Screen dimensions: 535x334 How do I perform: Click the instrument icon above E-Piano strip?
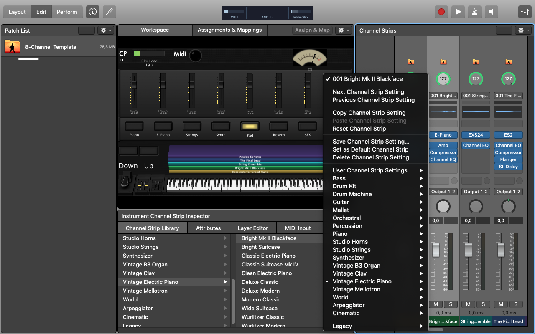point(443,62)
